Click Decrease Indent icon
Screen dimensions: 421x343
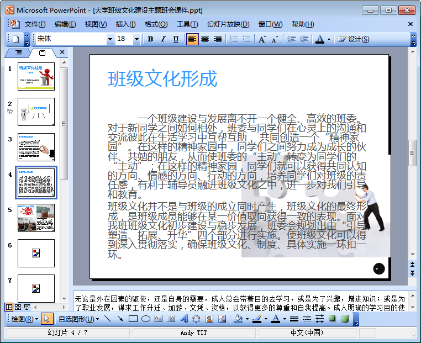click(x=291, y=39)
